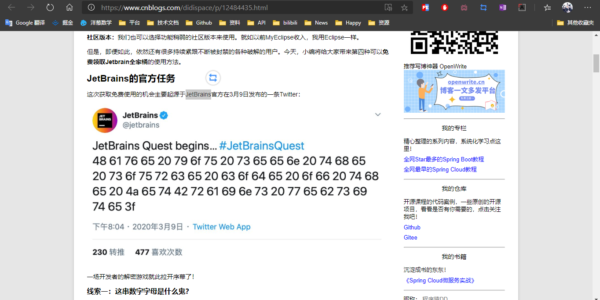Open the Github link in 我的仓库
Viewport: 600px width, 300px height.
(412, 227)
